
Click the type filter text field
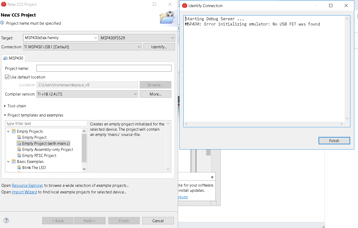click(x=46, y=124)
